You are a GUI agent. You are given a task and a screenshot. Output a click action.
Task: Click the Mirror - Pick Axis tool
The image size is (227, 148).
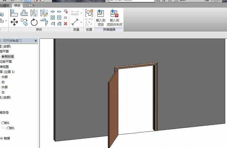34,13
